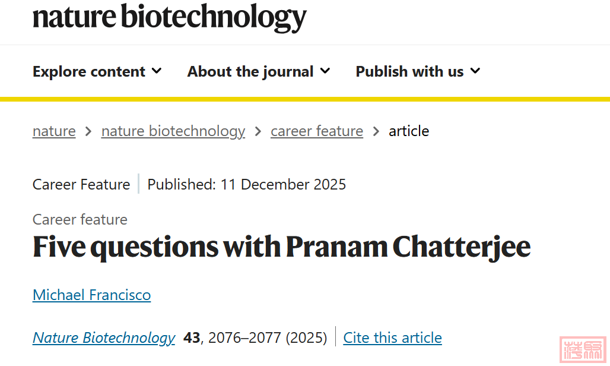Viewport: 610px width, 366px height.
Task: Navigate to the "career feature" breadcrumb
Action: coord(317,131)
